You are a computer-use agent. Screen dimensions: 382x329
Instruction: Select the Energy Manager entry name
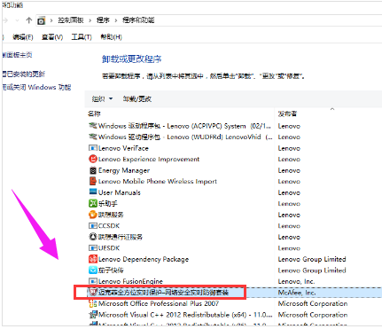pyautogui.click(x=124, y=170)
